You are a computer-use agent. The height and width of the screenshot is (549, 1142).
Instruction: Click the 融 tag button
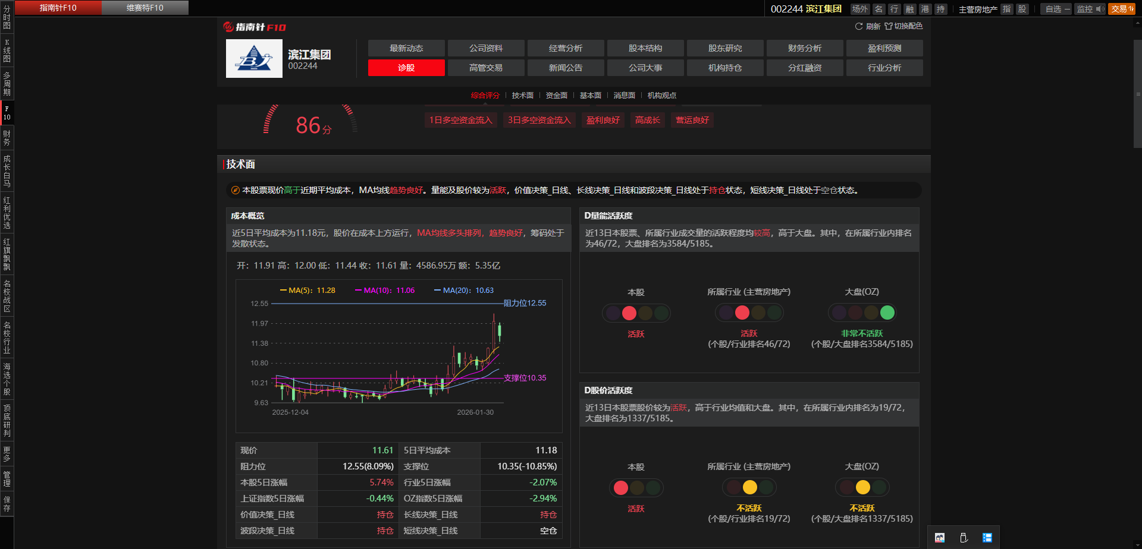pyautogui.click(x=909, y=9)
